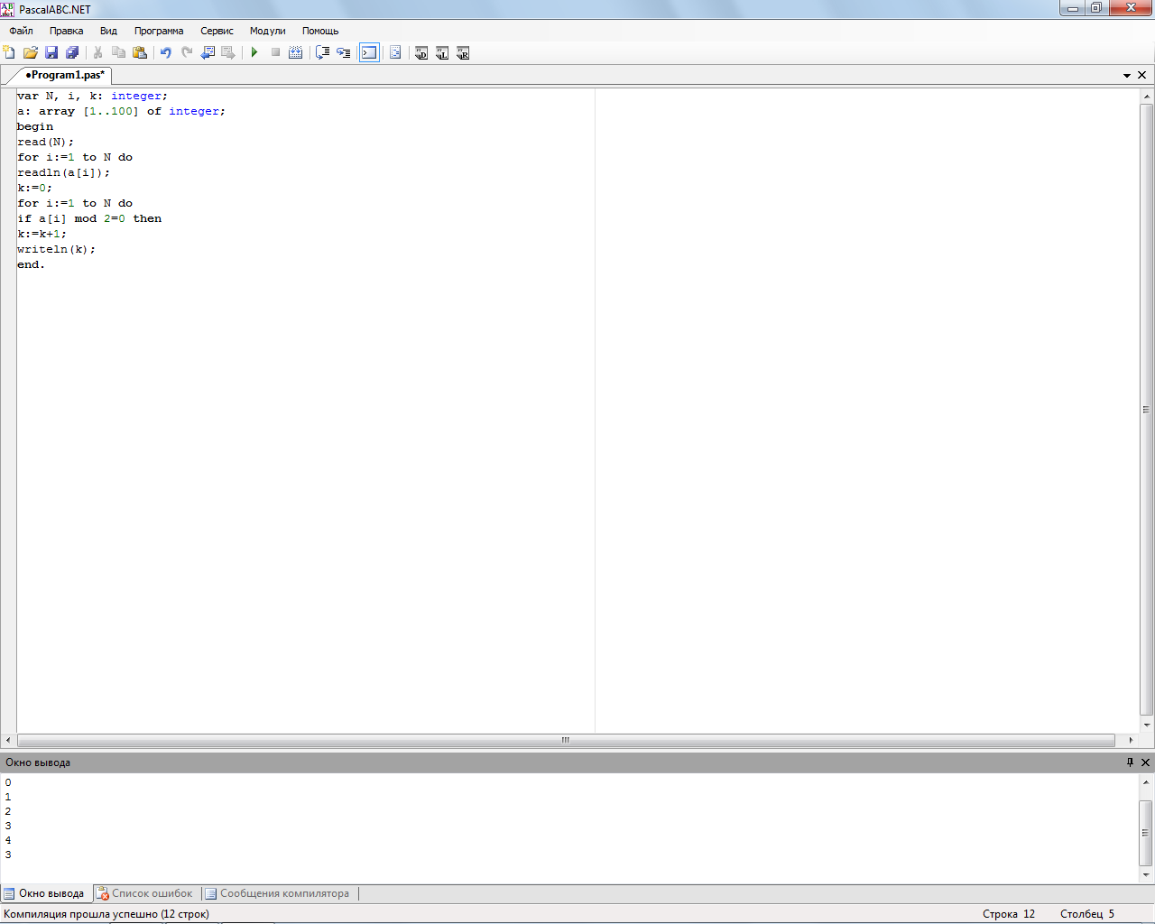Undo the last edit
Screen dimensions: 1155x924
coord(166,52)
